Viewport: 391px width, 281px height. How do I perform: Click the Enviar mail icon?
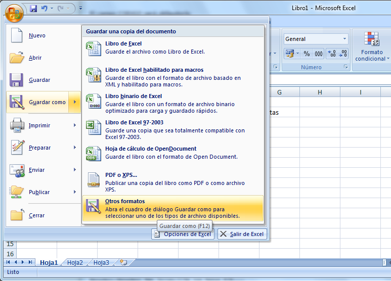coord(17,170)
